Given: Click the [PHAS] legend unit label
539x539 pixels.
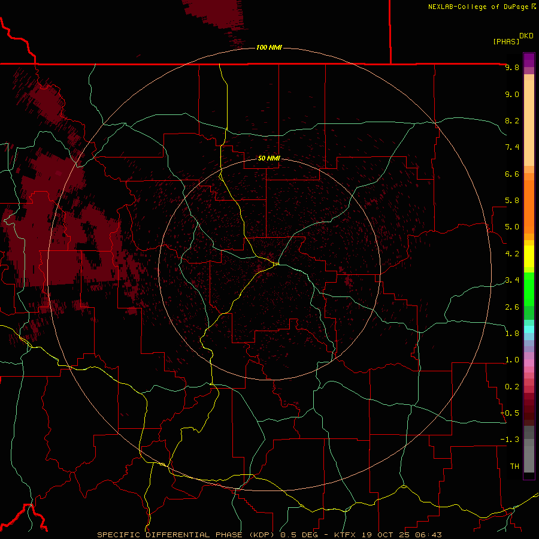Looking at the screenshot, I should click(506, 41).
